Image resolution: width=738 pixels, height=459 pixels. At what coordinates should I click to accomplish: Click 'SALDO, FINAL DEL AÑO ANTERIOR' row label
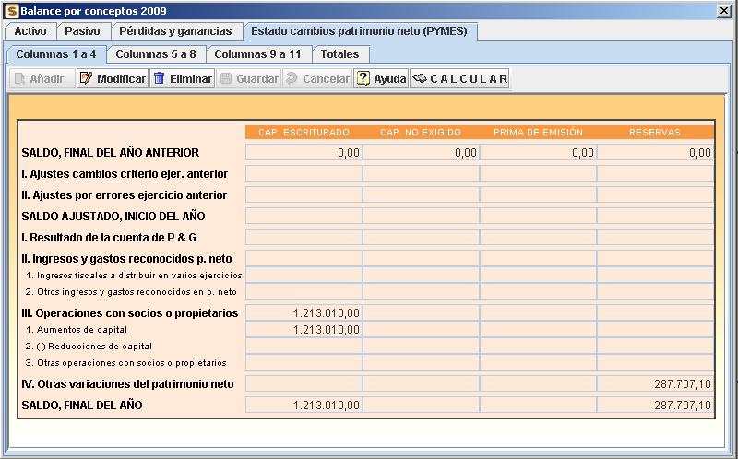110,153
